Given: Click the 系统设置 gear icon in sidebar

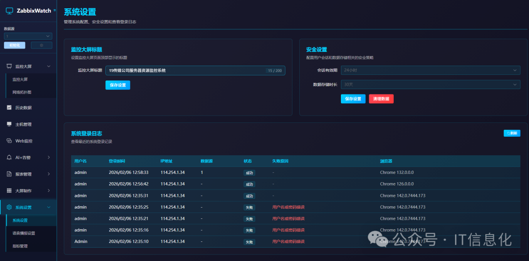Looking at the screenshot, I should (9, 207).
